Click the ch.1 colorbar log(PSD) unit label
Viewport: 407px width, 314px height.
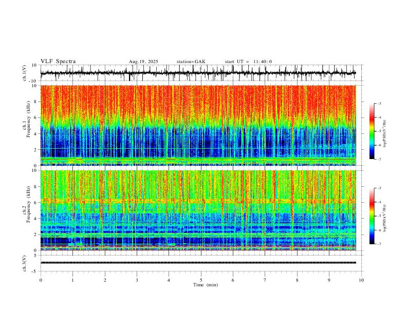[385, 133]
